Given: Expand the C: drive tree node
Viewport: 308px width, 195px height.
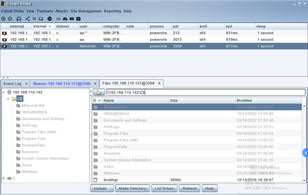Looking at the screenshot, I should click(4, 178).
